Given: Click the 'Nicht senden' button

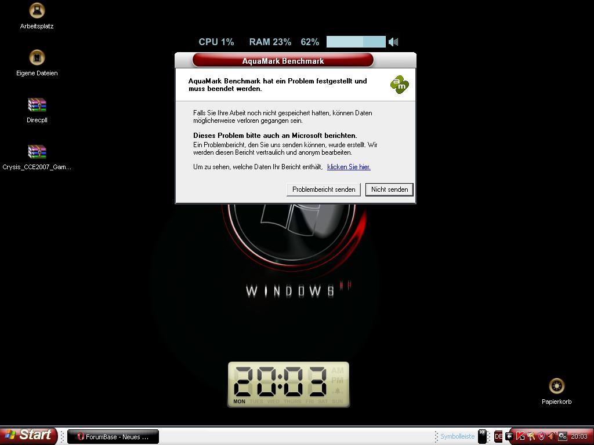Looking at the screenshot, I should tap(389, 189).
